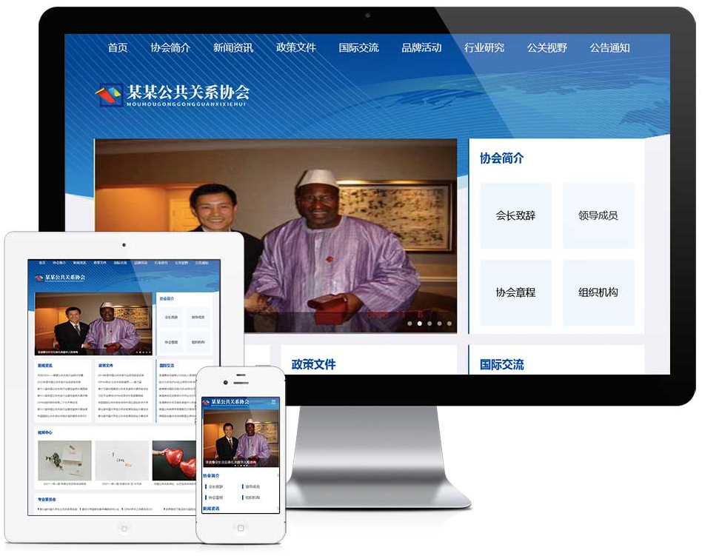Click the 领导成员 tile on the desktop
This screenshot has width=702, height=556.
tap(598, 215)
